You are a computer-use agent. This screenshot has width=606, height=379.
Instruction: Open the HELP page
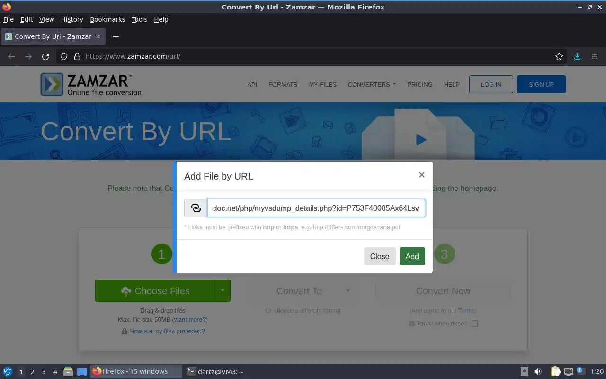coord(452,84)
